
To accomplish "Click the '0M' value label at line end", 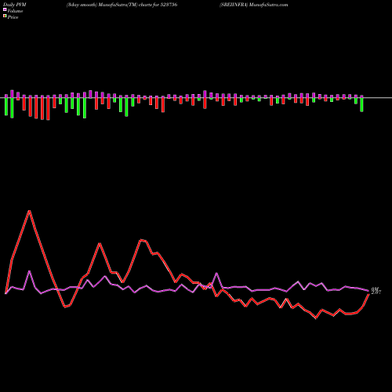I will tap(375, 289).
